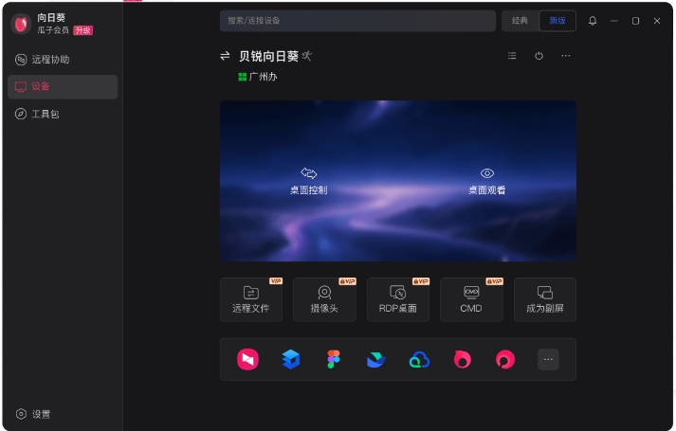Click the 成为副屏 tile
The image size is (676, 431).
pyautogui.click(x=545, y=299)
